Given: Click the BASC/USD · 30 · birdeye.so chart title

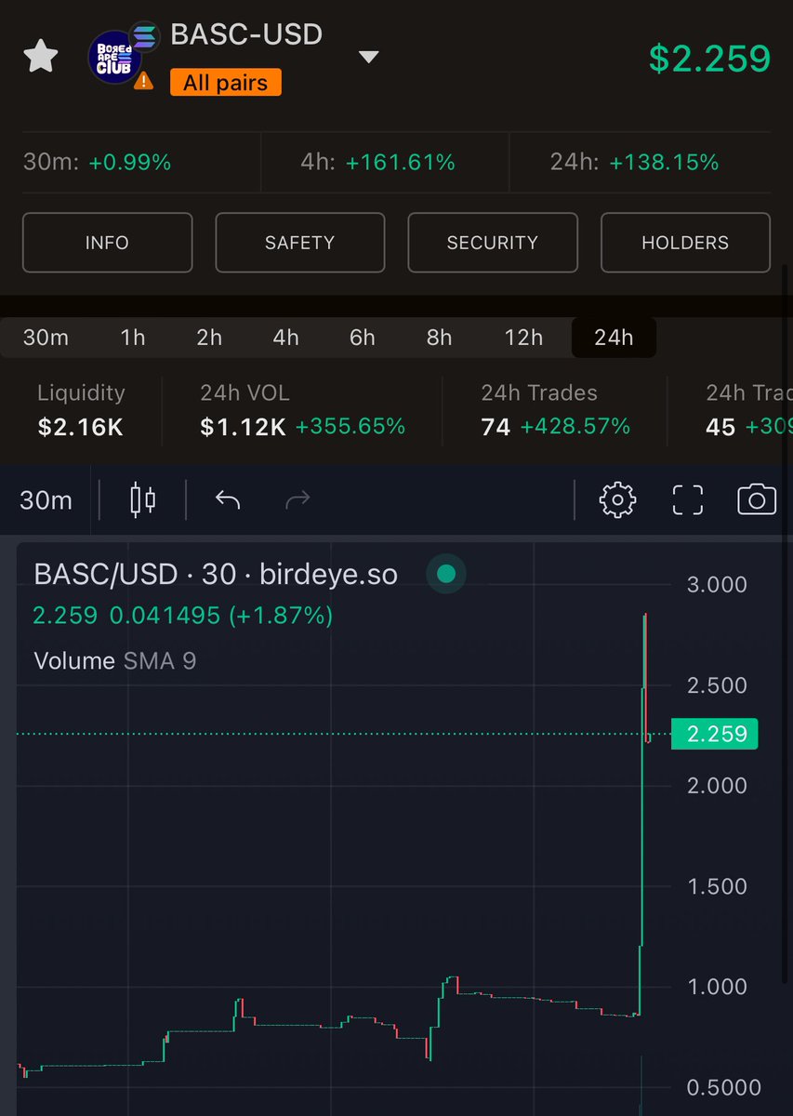Looking at the screenshot, I should coord(216,575).
